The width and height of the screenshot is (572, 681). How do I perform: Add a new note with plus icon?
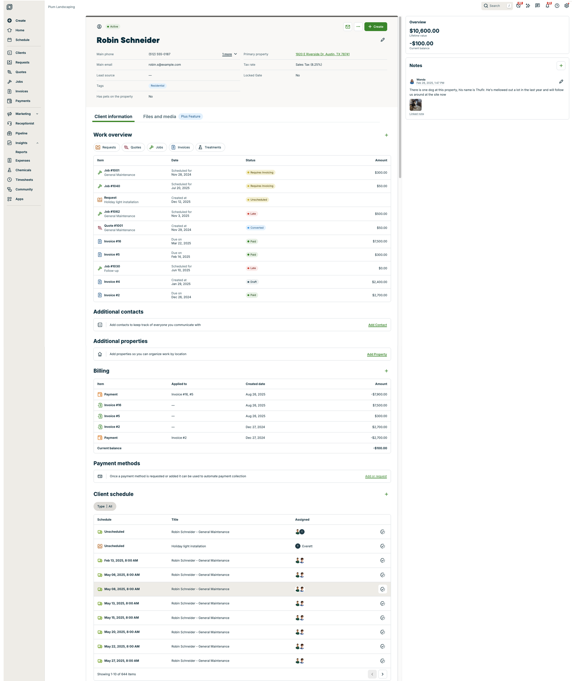click(x=561, y=65)
